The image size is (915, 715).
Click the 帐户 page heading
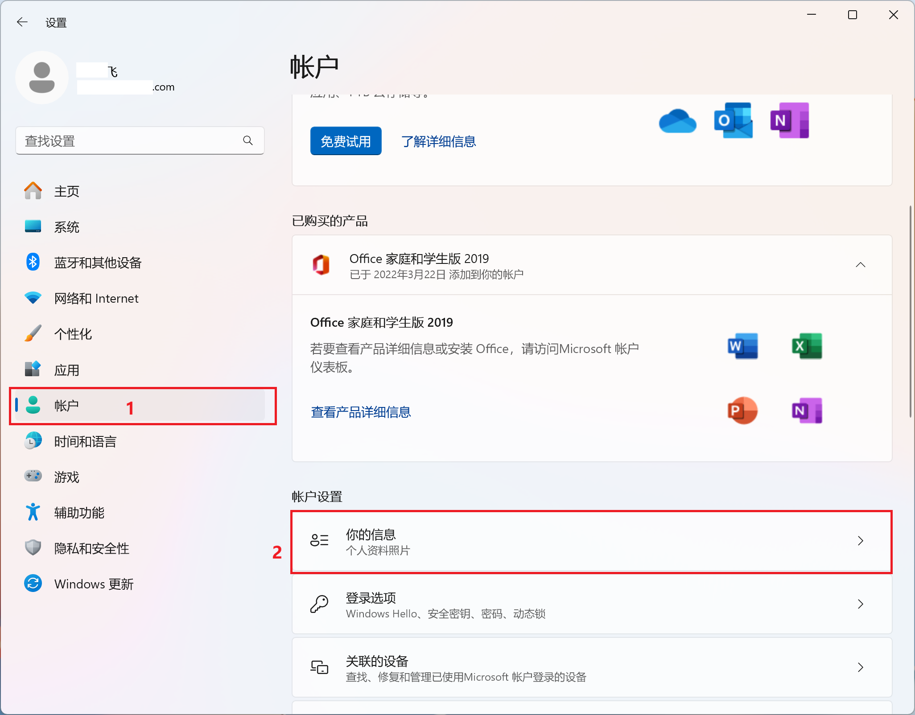point(314,68)
